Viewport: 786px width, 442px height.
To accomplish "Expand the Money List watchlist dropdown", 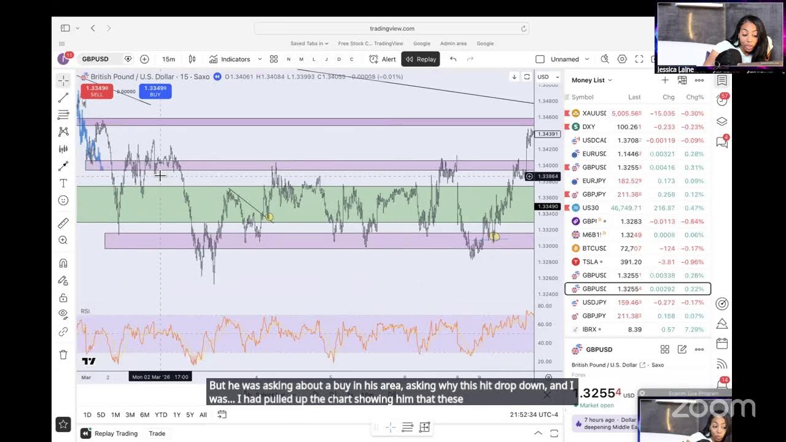I will pos(592,80).
